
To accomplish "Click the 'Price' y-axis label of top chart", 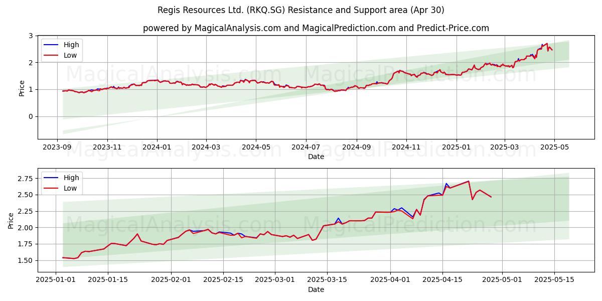I will click(x=22, y=88).
